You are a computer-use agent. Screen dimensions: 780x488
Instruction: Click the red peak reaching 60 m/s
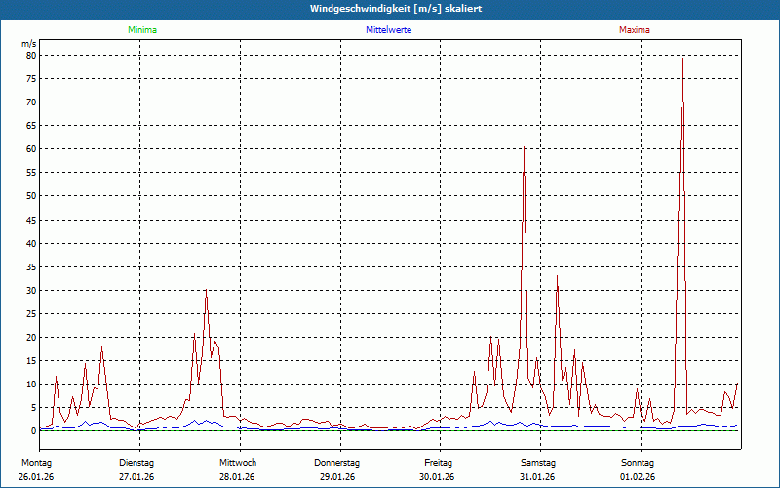525,149
